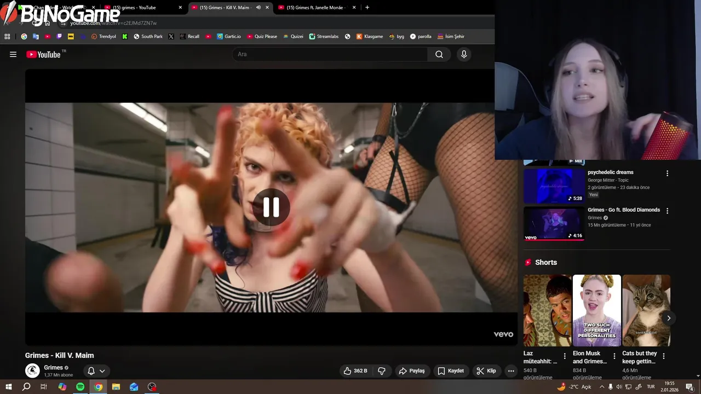The height and width of the screenshot is (394, 701).
Task: Open the Grimes channel avatar
Action: coord(33,370)
